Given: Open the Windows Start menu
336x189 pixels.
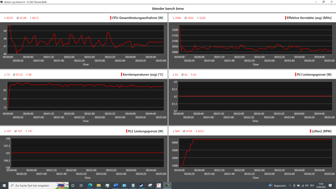Looking at the screenshot, I should 4,185.
